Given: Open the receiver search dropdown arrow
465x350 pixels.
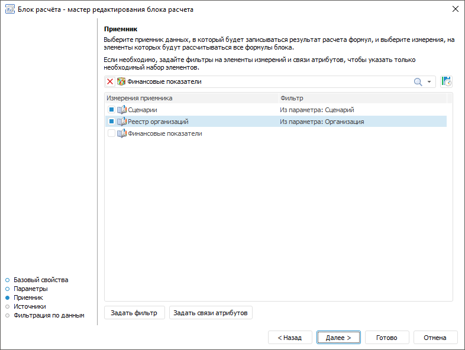Looking at the screenshot, I should pyautogui.click(x=430, y=82).
